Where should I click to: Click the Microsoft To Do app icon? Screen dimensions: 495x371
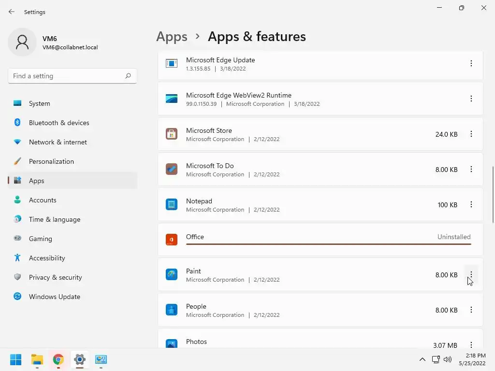(172, 170)
